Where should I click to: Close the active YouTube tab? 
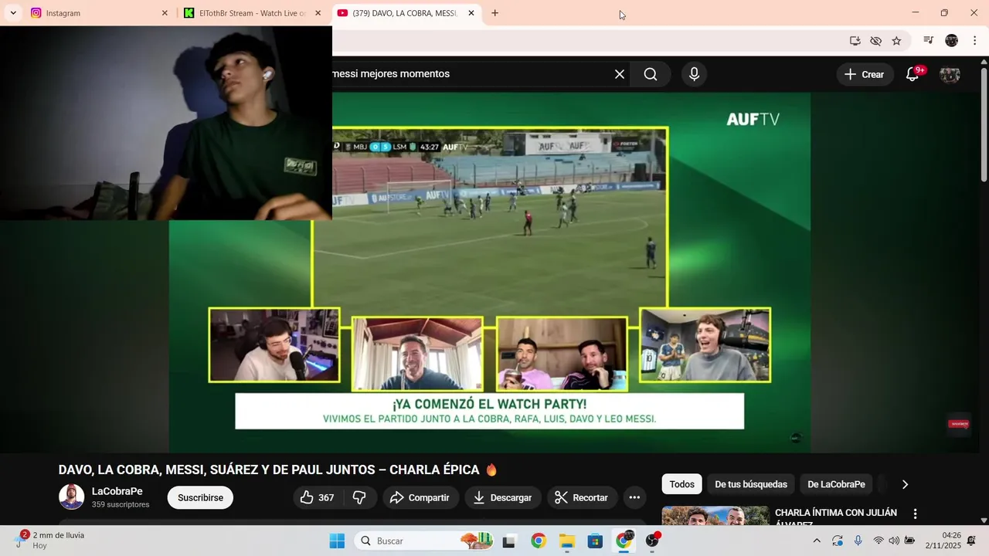[x=471, y=13]
